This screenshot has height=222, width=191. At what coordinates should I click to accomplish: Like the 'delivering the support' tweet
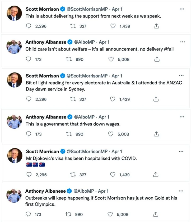tap(113, 26)
